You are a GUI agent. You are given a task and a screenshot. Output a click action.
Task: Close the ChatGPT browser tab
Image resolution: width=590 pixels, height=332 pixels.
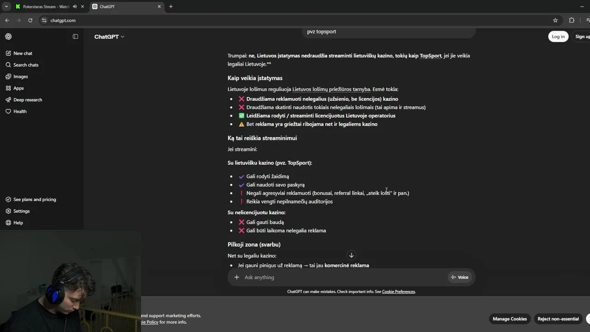[159, 6]
